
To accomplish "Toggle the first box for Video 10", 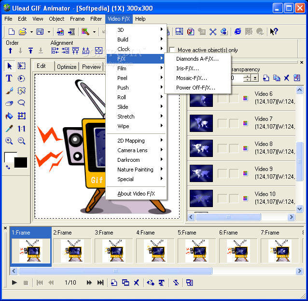I will coord(223,198).
